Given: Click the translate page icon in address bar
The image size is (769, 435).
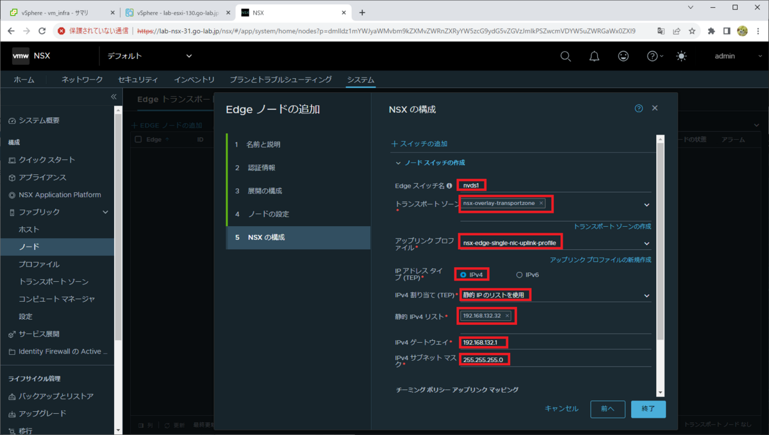Looking at the screenshot, I should click(661, 31).
